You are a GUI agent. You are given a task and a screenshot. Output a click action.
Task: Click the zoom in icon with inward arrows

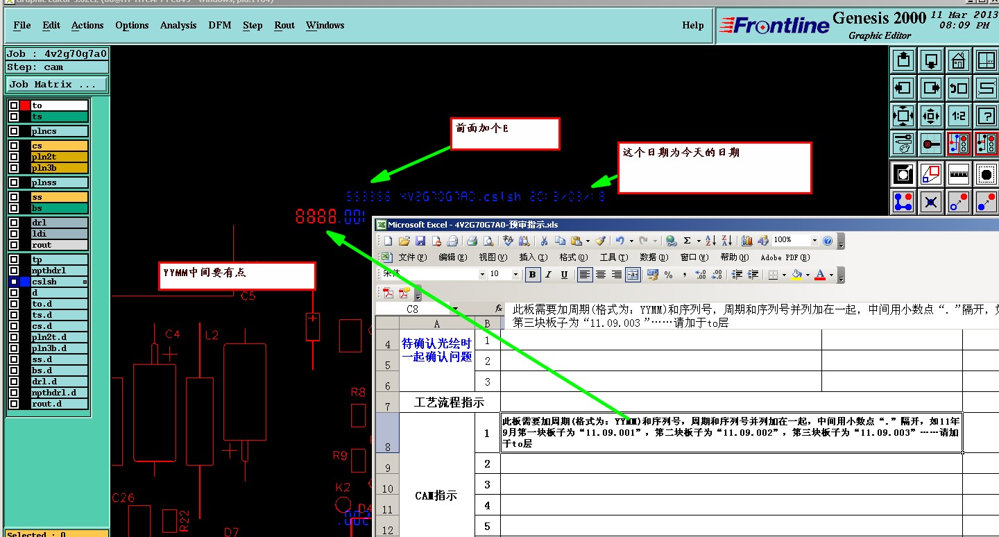[x=903, y=116]
